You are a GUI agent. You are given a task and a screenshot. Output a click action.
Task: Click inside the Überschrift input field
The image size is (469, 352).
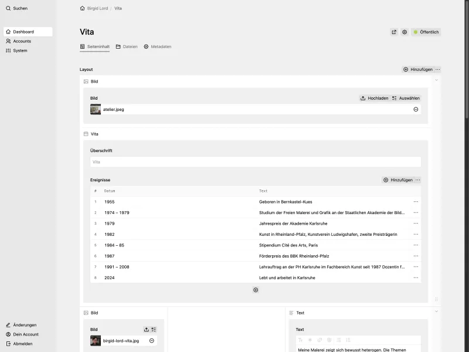[255, 162]
